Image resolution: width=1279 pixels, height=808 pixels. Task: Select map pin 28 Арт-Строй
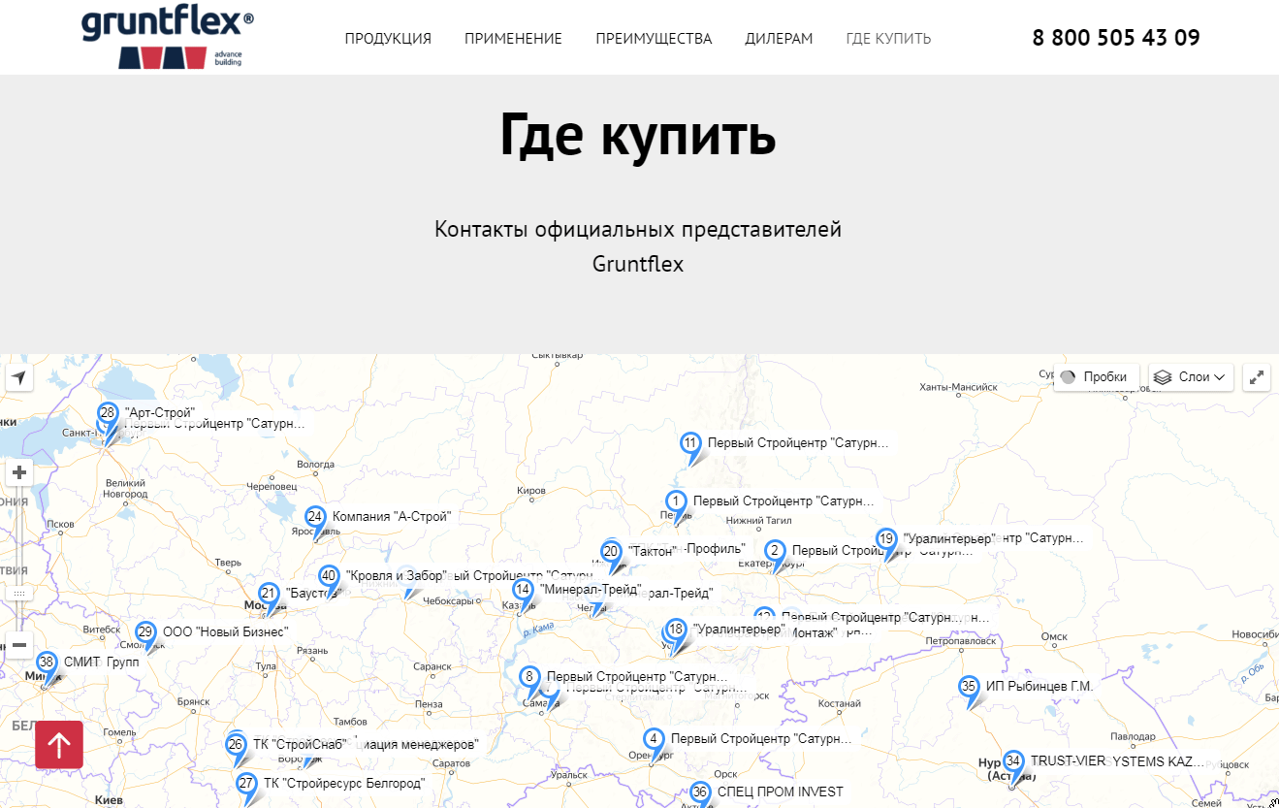(108, 414)
